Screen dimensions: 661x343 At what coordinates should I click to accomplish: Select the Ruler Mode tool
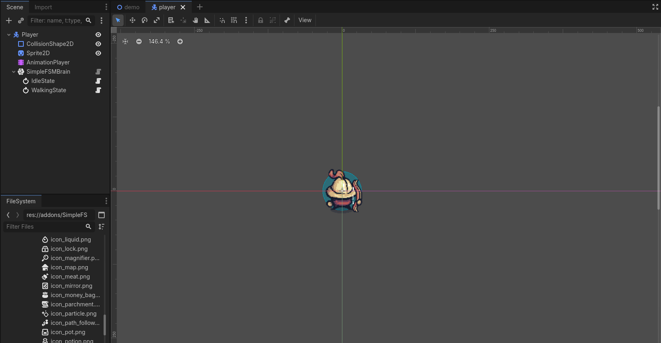click(x=207, y=20)
